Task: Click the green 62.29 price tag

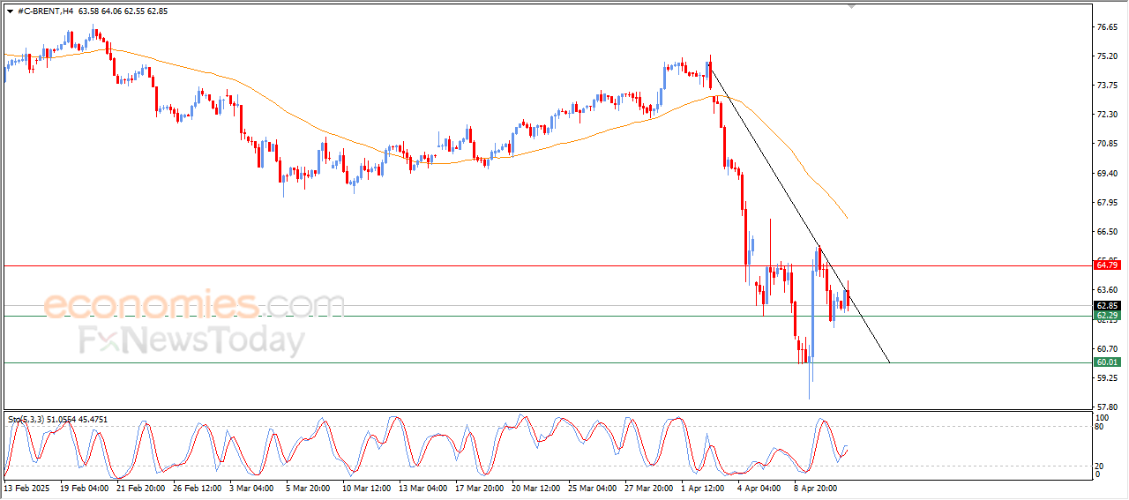Action: [1107, 316]
